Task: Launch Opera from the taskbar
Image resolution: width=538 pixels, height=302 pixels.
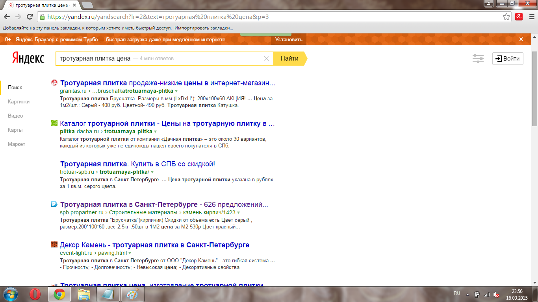Action: click(x=35, y=294)
